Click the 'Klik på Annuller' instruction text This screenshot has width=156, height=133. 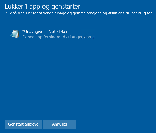(79, 13)
